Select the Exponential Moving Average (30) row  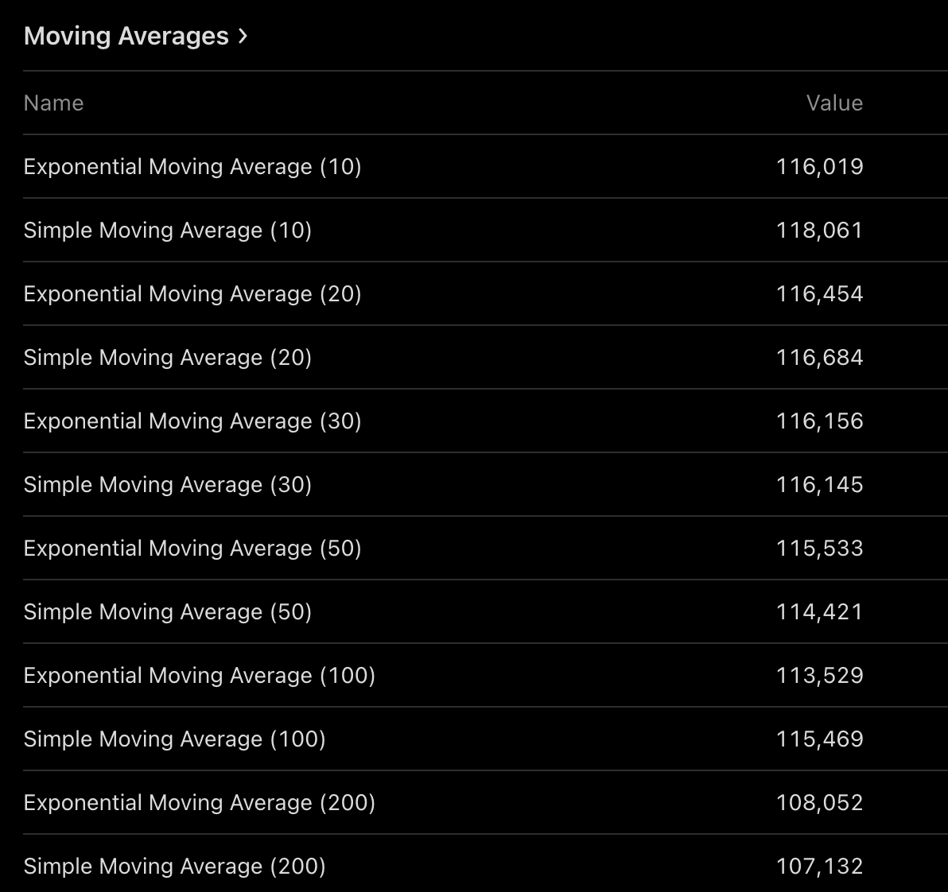coord(192,421)
